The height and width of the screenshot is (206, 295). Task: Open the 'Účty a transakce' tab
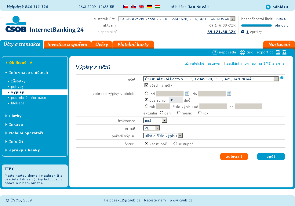22,44
